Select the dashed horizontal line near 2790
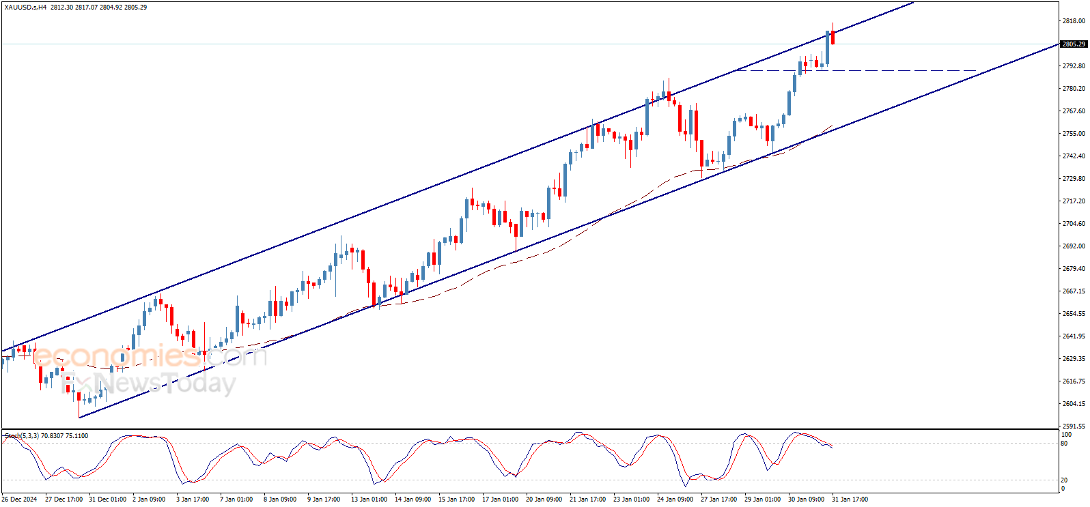This screenshot has height=507, width=1090. 856,70
